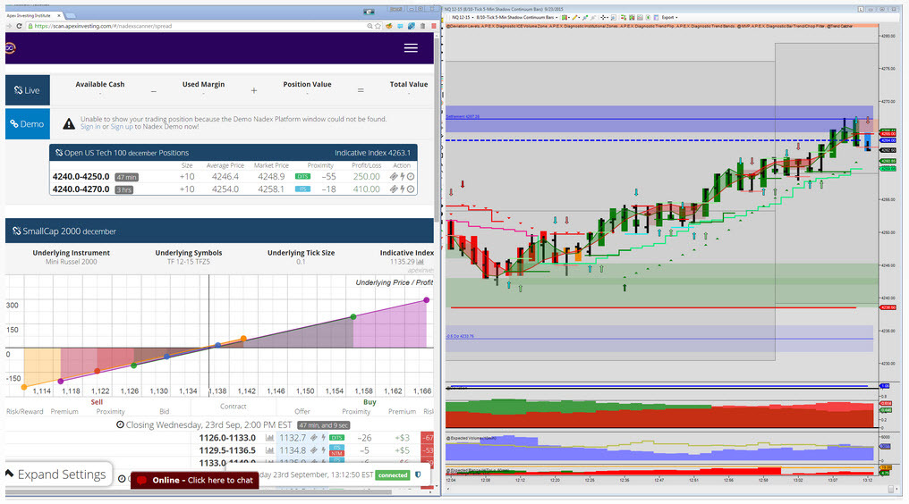Click the Apex Investing logo icon
Viewport: 909px width, 504px height.
point(10,48)
